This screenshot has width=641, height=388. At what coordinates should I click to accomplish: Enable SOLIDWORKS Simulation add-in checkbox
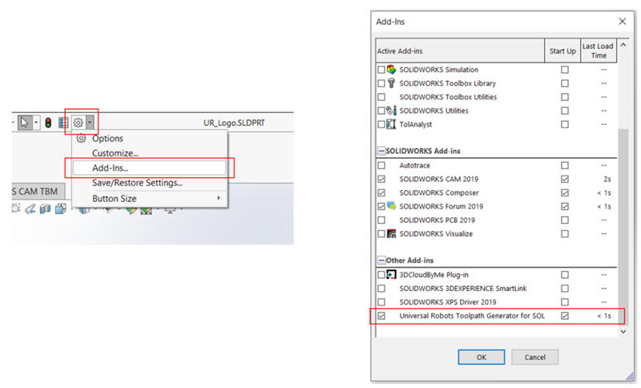tap(381, 70)
